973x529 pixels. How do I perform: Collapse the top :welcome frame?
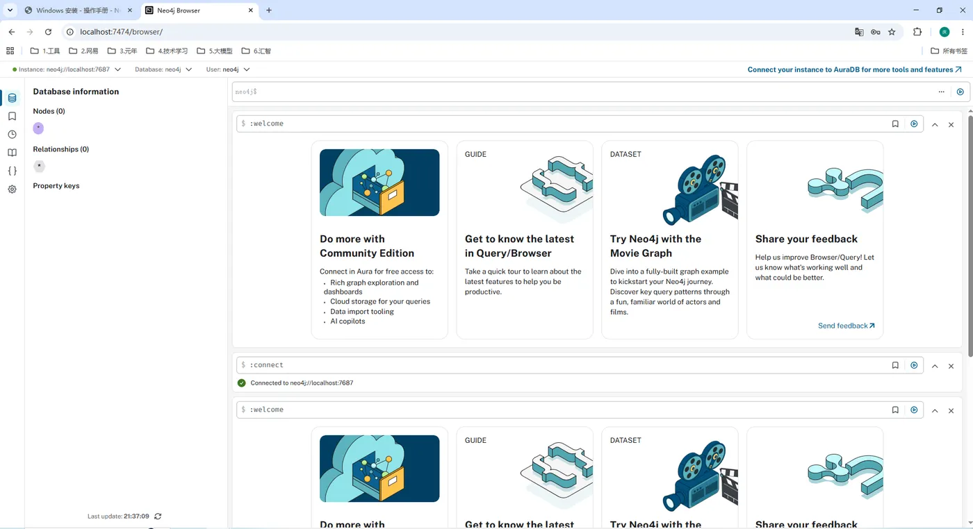pyautogui.click(x=935, y=125)
